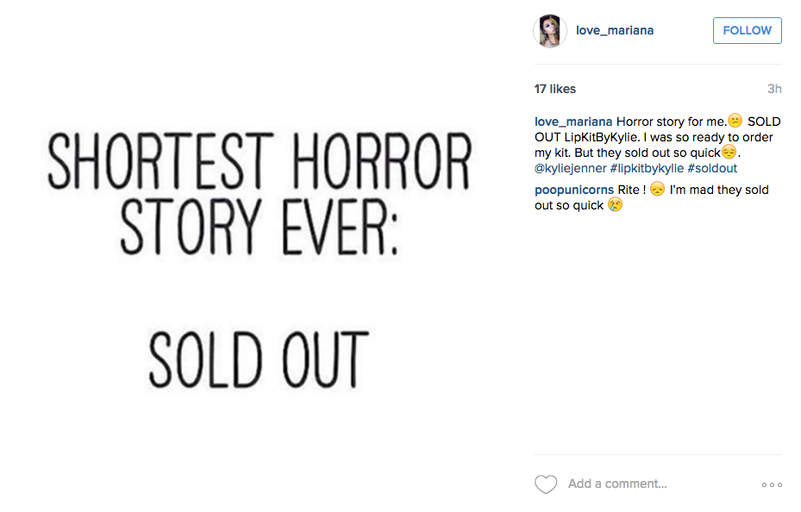Open the @kyliejenner mention link
Viewport: 801px width, 512px height.
tap(571, 168)
